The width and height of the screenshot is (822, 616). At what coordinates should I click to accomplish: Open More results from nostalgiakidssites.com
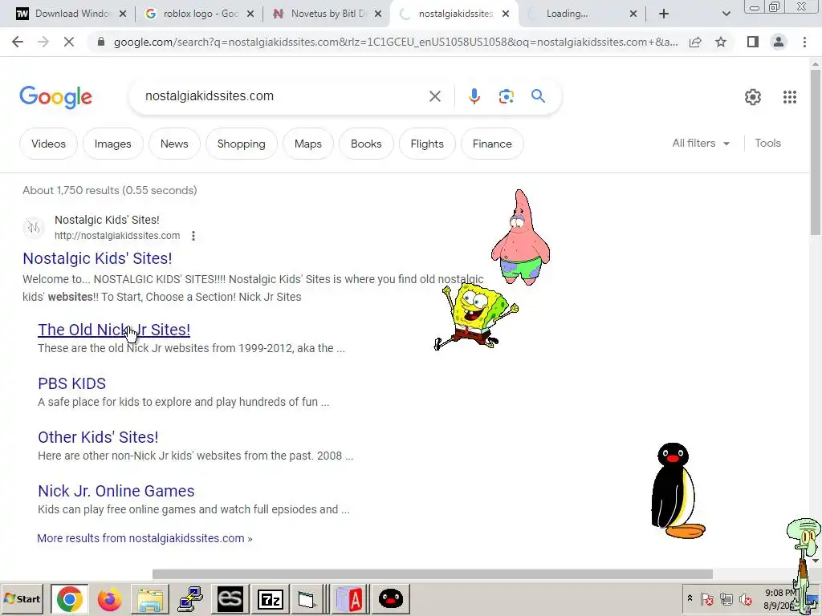click(144, 538)
